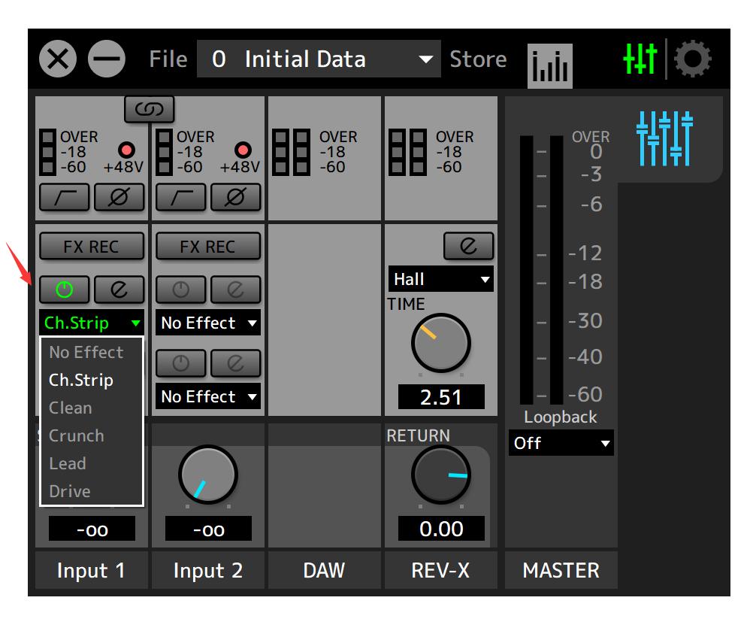Open the Initial Data preset dropdown
Screen dimensions: 750x640
click(319, 59)
